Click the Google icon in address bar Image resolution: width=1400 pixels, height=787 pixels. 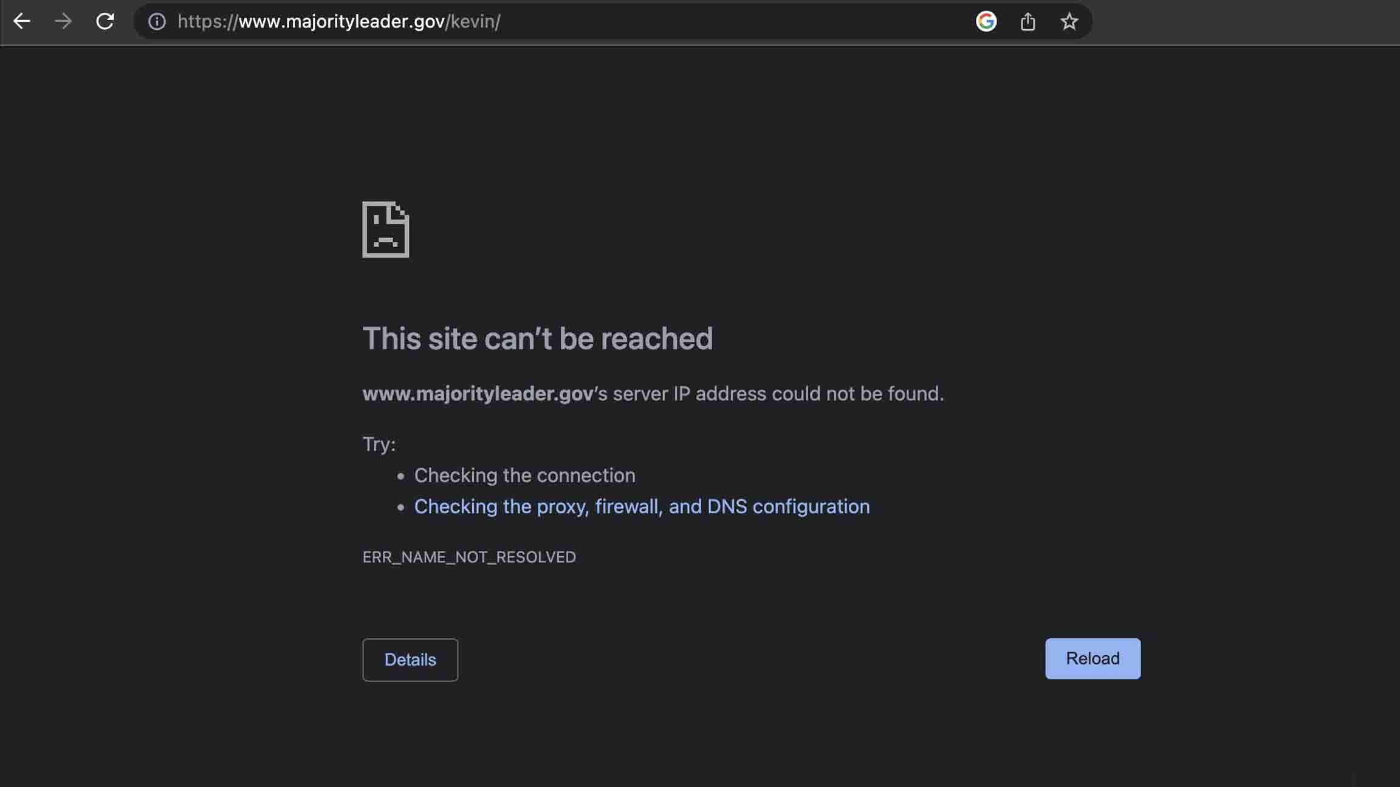pyautogui.click(x=986, y=21)
